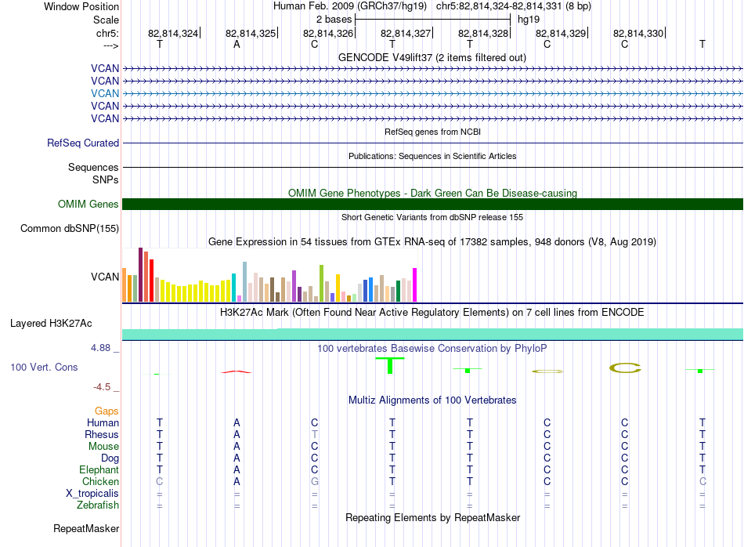Select the Mouse alignment row label
The width and height of the screenshot is (744, 547).
104,447
